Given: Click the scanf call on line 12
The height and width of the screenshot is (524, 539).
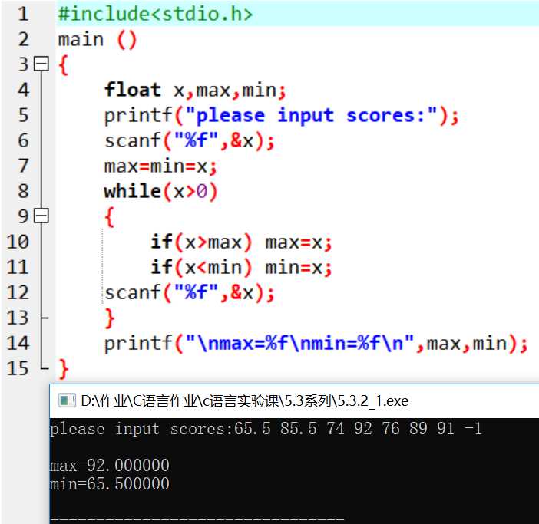Looking at the screenshot, I should click(x=190, y=293).
